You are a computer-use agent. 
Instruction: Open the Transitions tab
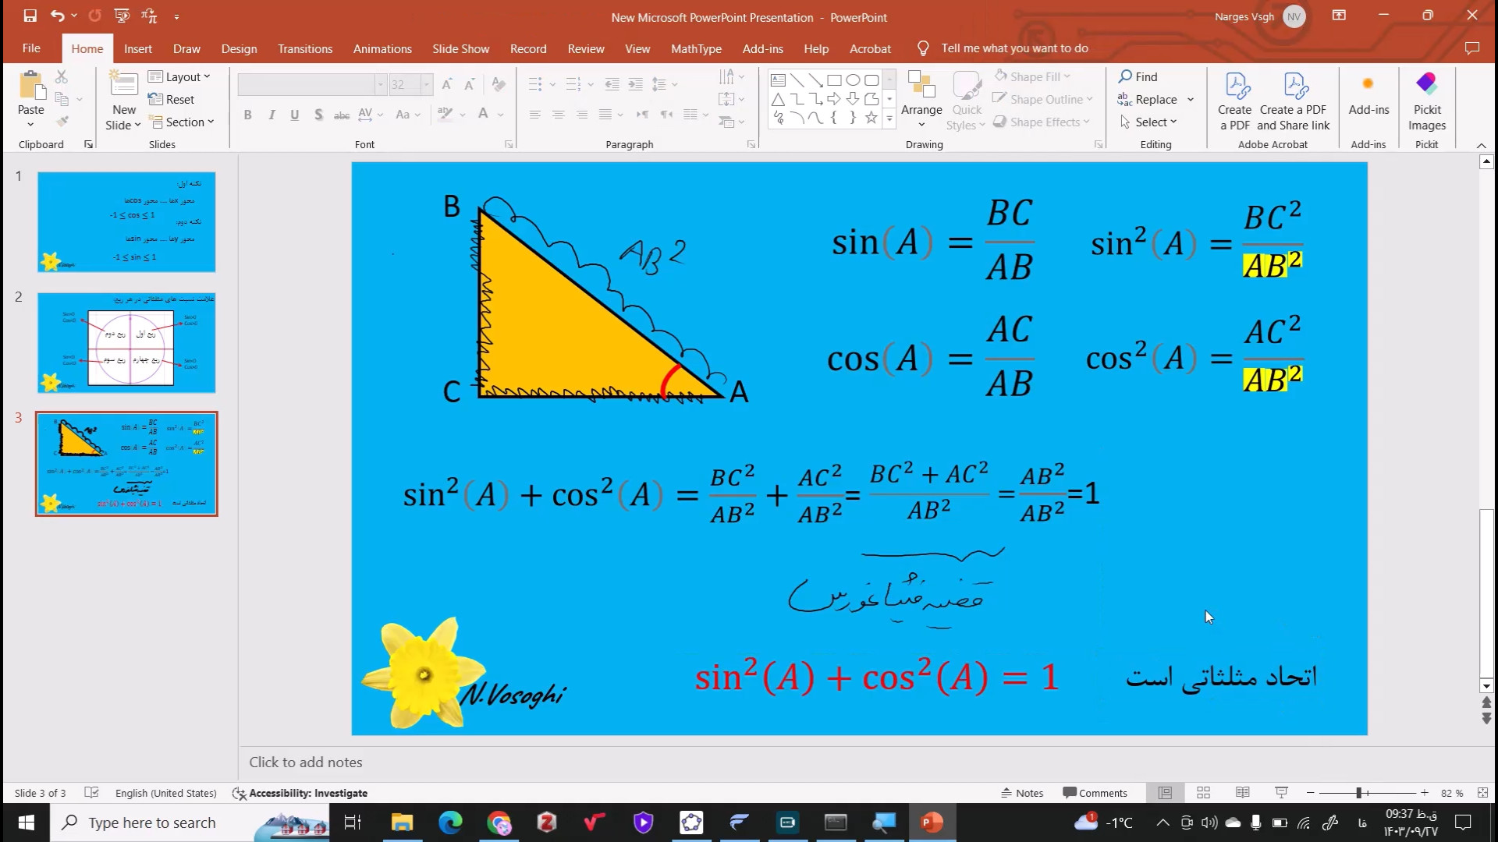304,48
